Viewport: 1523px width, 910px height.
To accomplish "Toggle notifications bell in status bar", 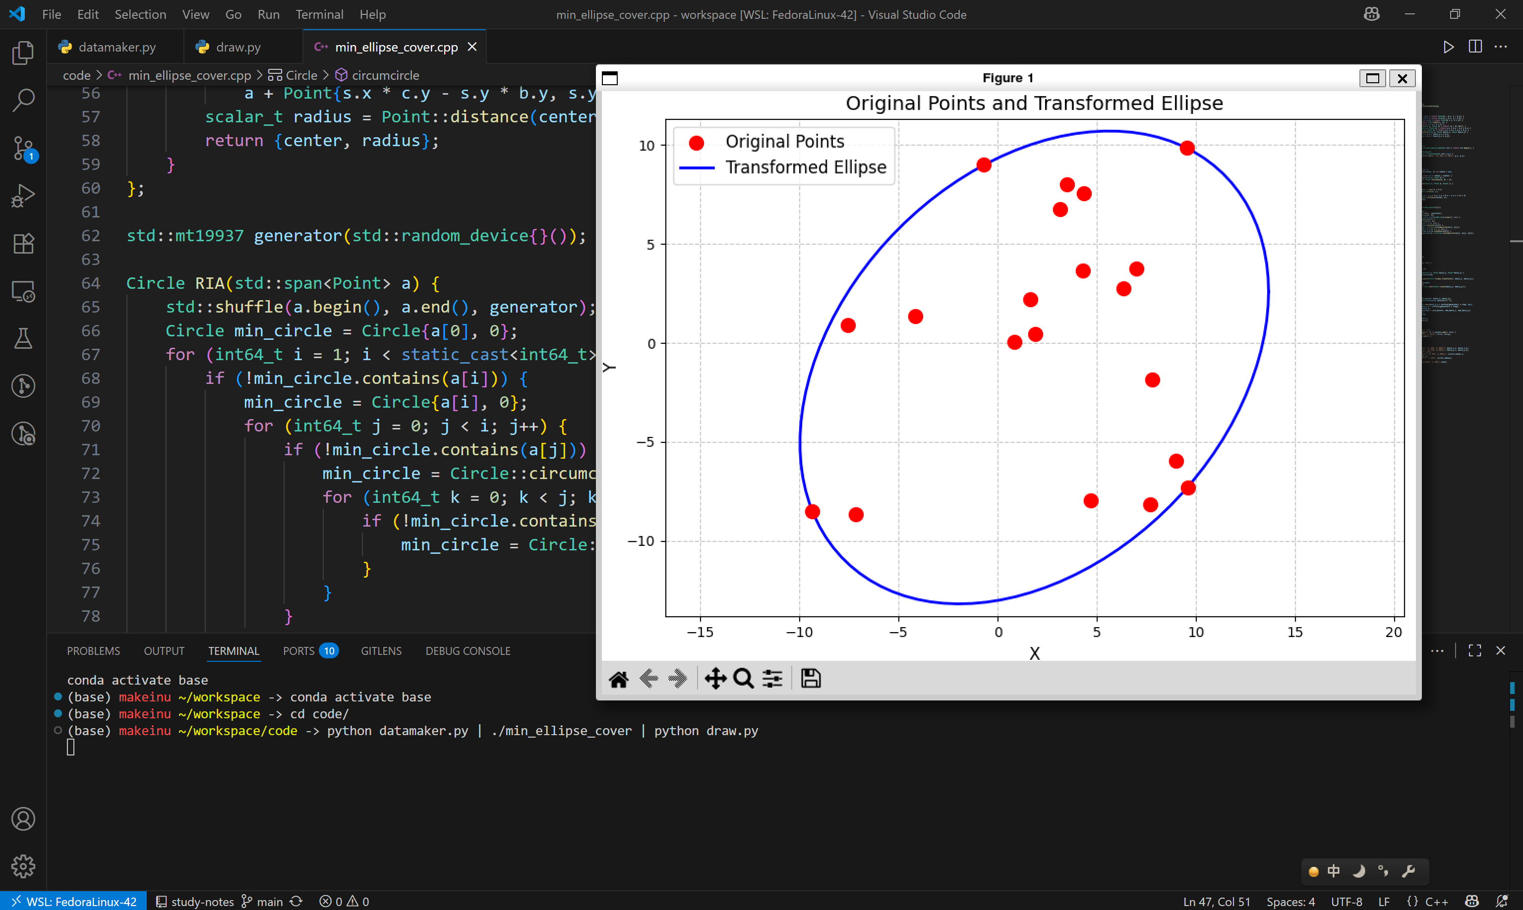I will (x=1502, y=902).
